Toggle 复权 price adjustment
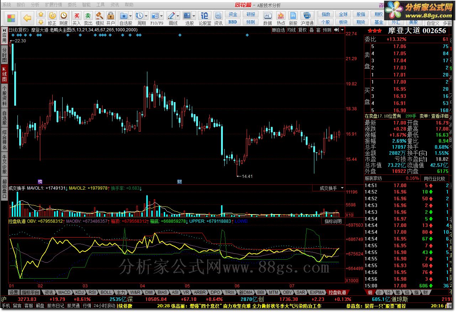The height and width of the screenshot is (312, 456). pyautogui.click(x=303, y=30)
